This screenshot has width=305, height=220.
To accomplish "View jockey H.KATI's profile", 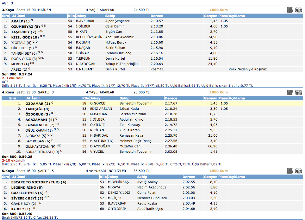I will [x=81, y=32].
